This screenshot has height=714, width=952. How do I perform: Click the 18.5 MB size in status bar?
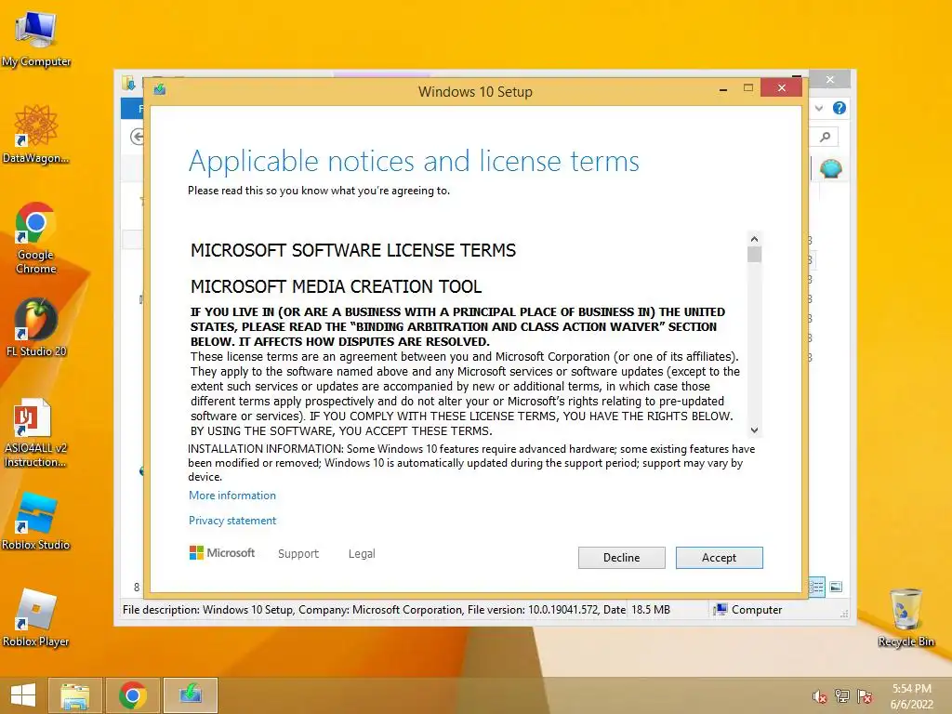(x=651, y=610)
